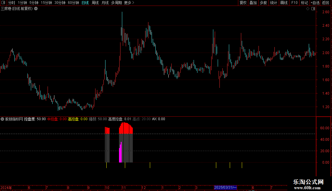Switch to 分时 intraday view

[12, 3]
